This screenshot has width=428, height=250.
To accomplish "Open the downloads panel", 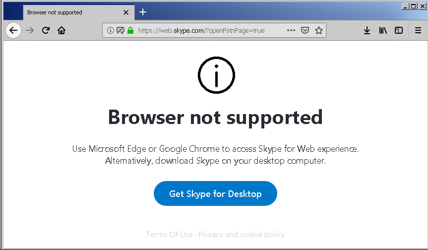I will [367, 30].
